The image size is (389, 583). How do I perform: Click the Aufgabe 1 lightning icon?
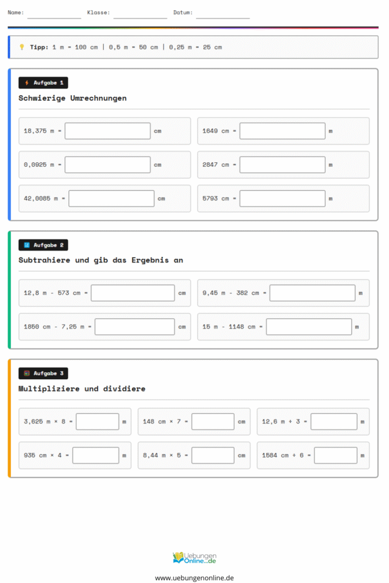[26, 83]
